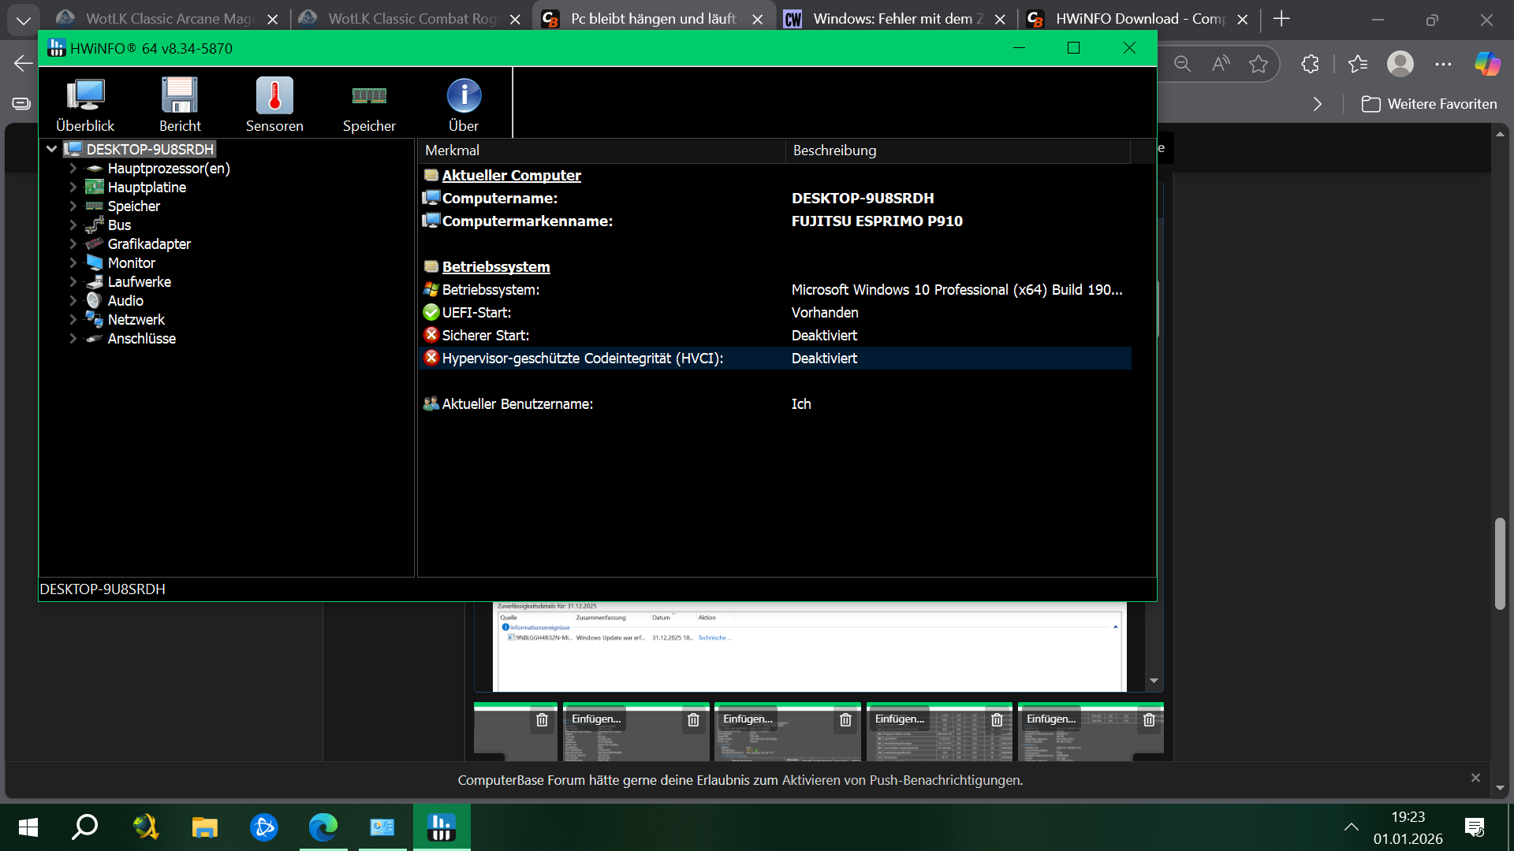
Task: Open the Weitere Favoriten folder
Action: [1429, 104]
